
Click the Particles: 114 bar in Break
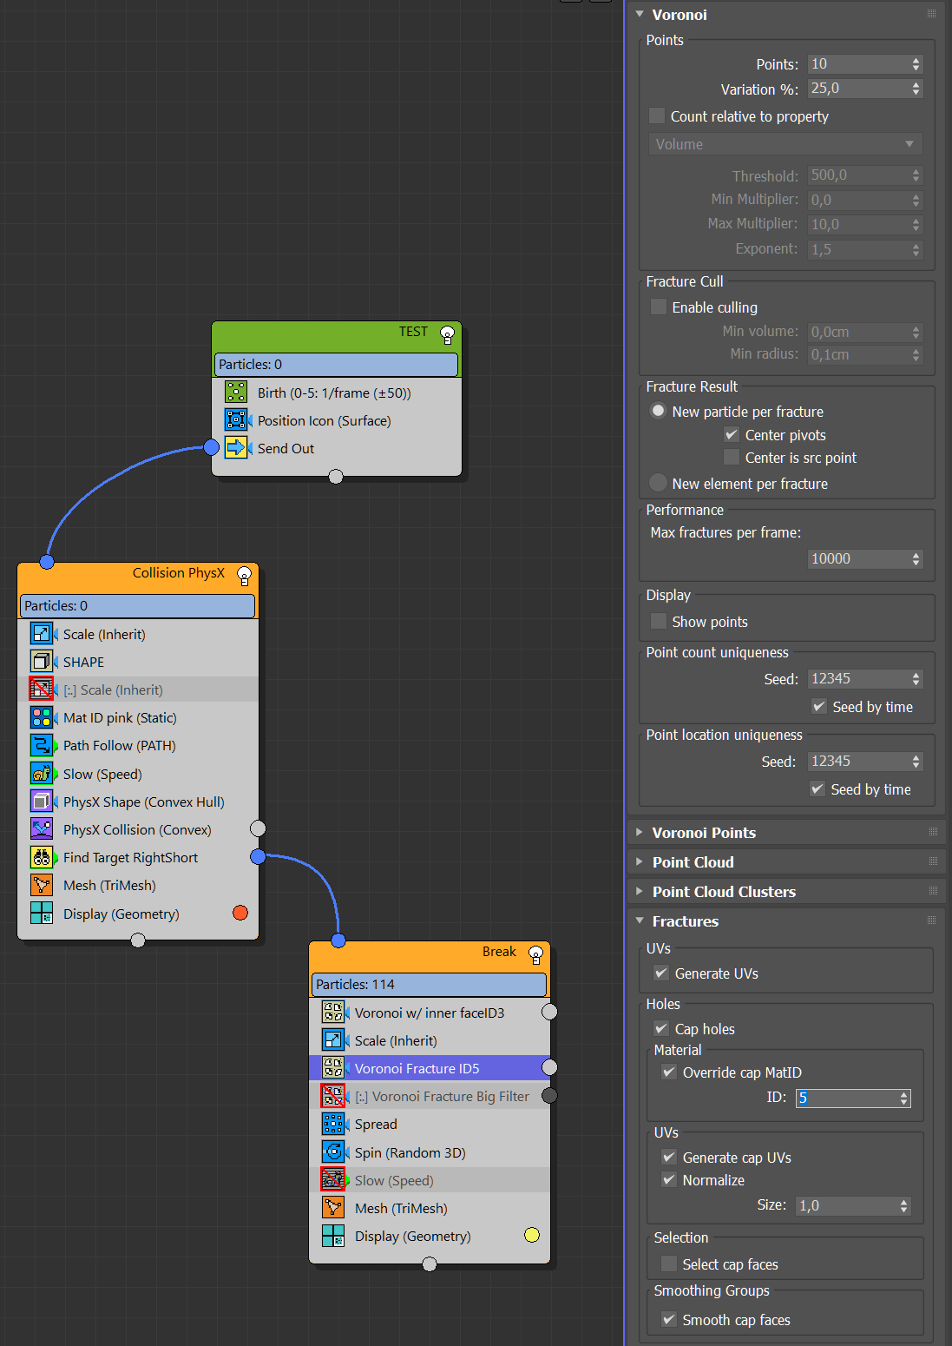(429, 984)
